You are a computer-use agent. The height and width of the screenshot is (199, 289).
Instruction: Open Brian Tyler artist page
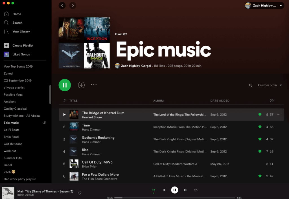[89, 166]
